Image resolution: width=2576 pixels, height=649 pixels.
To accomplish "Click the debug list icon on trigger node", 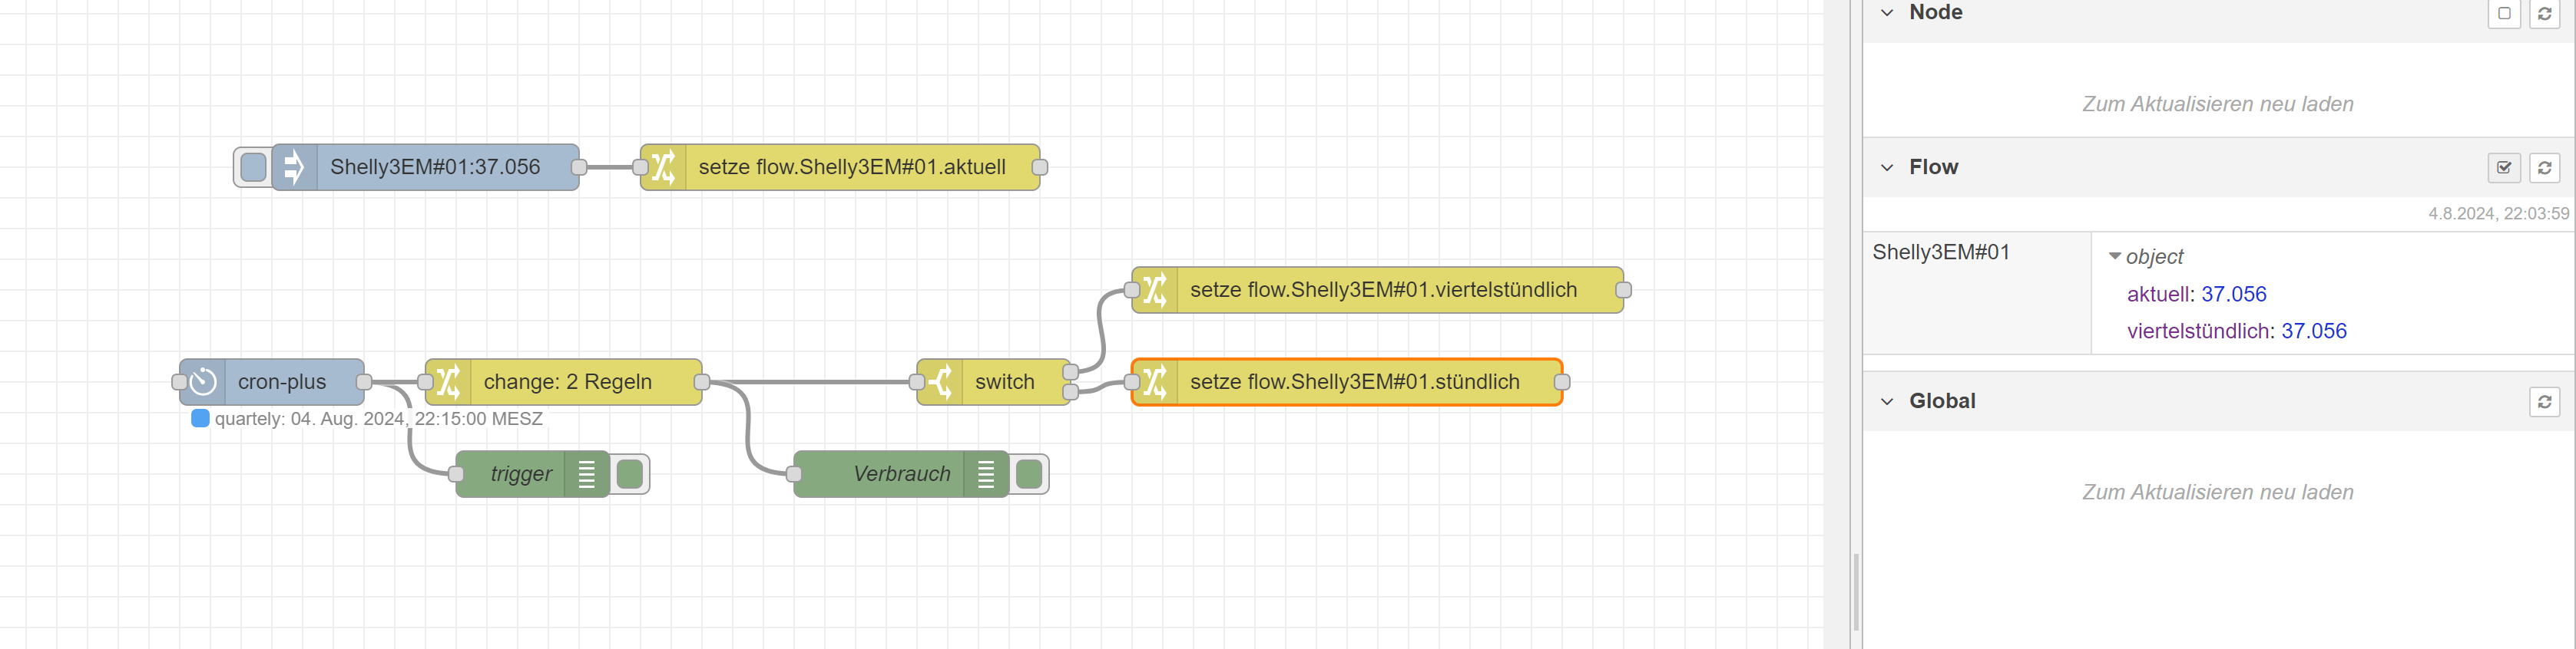I will [587, 474].
